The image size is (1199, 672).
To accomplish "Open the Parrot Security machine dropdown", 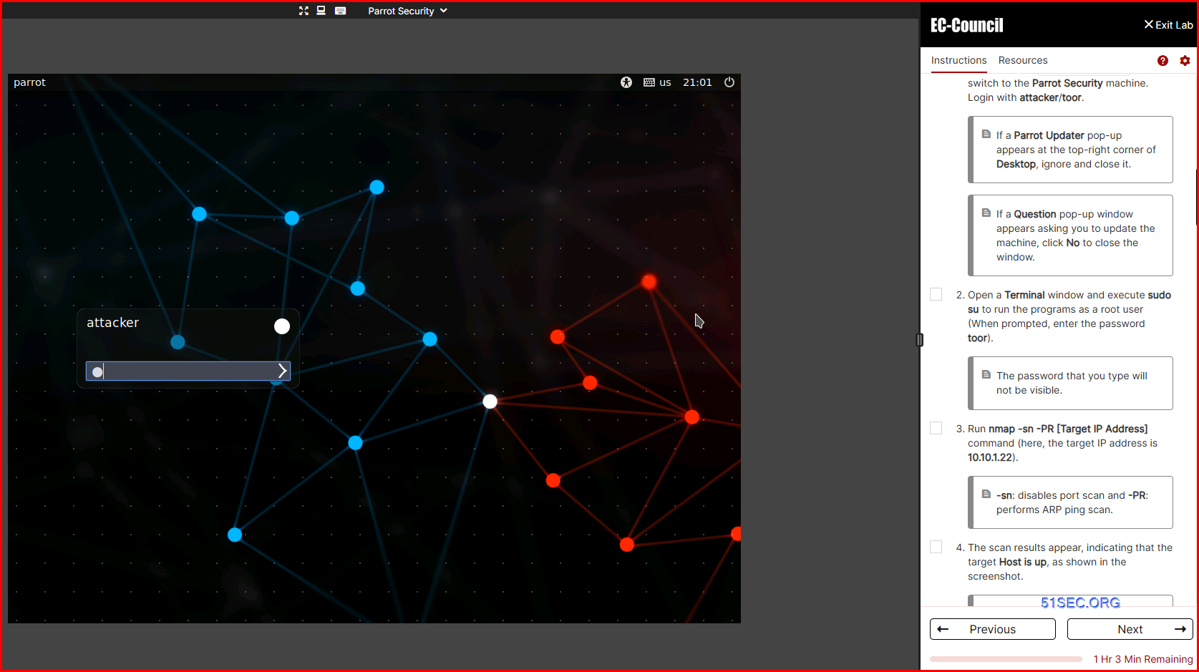I will (x=407, y=11).
